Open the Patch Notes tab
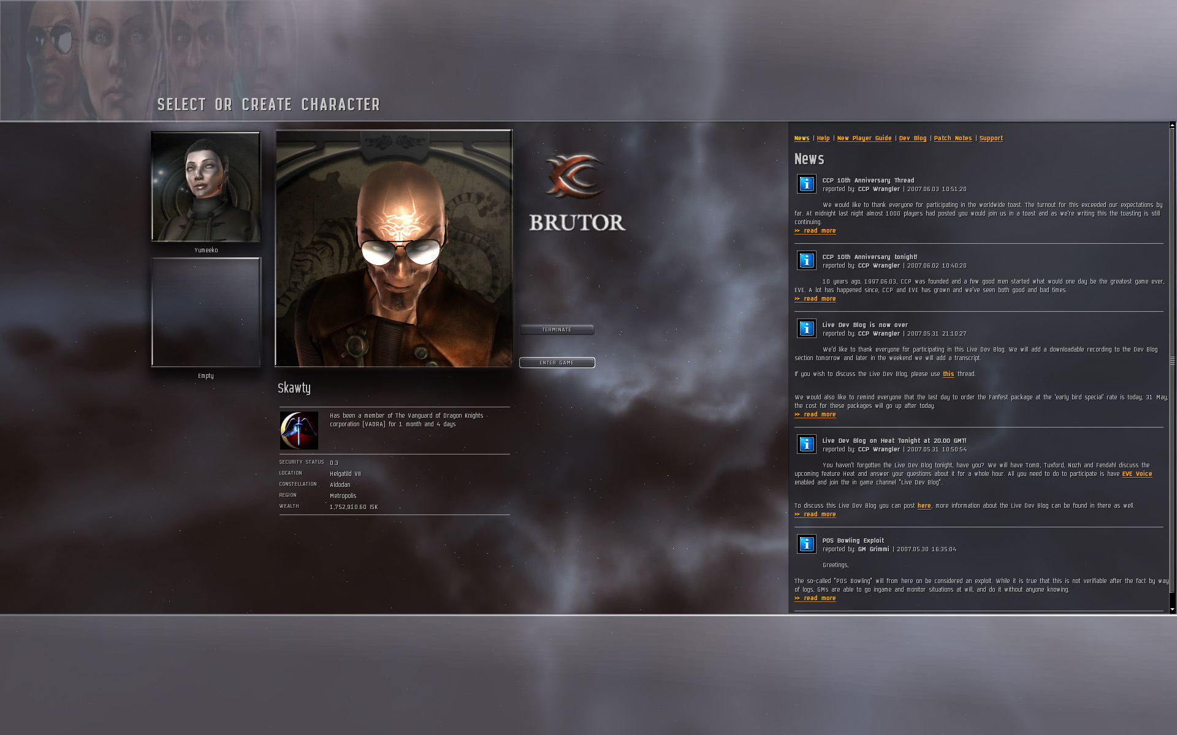Screen dimensions: 1177x735 (x=953, y=138)
